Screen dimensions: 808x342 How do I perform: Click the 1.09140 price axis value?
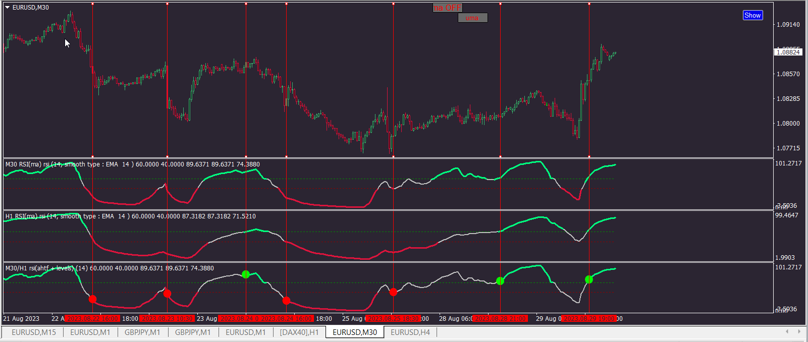click(788, 24)
